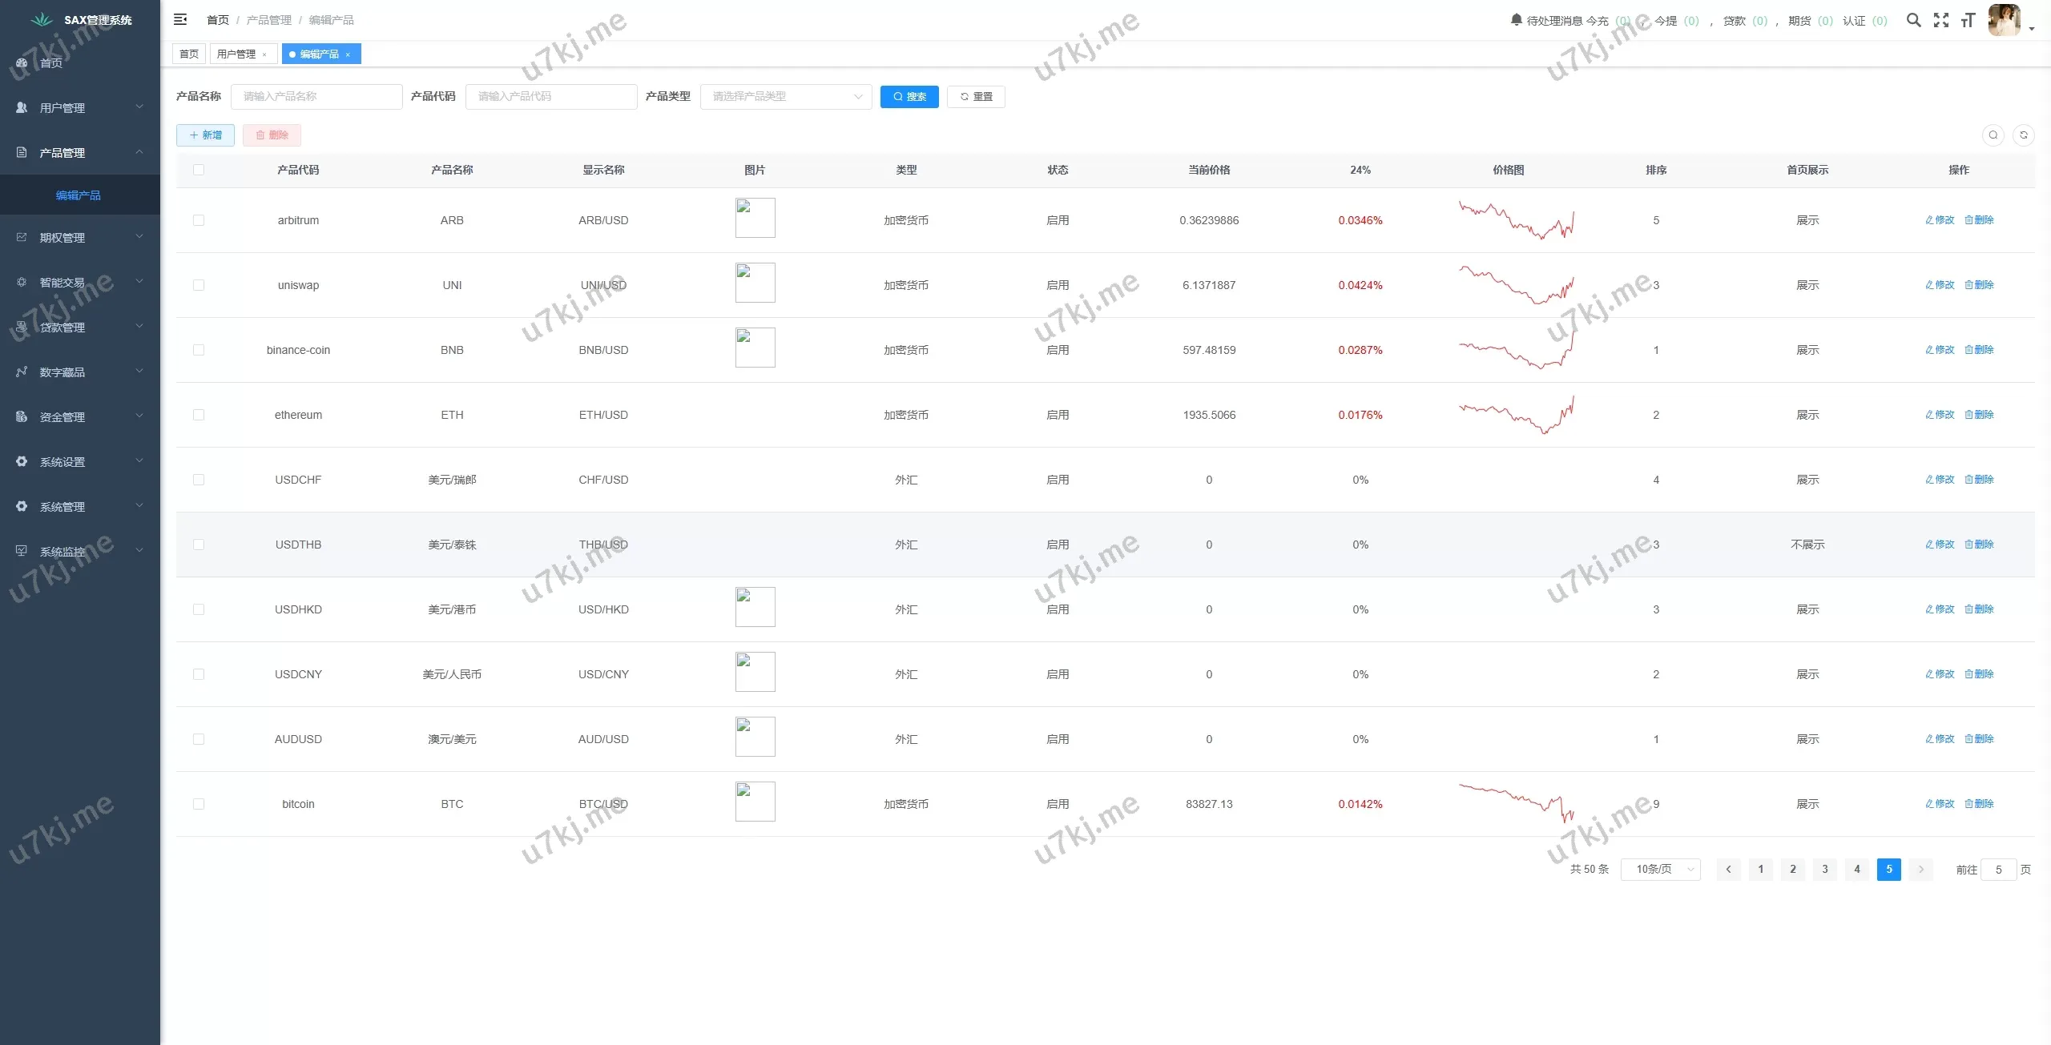Open the 10条/页 page size selector
This screenshot has height=1045, width=2051.
tap(1659, 869)
